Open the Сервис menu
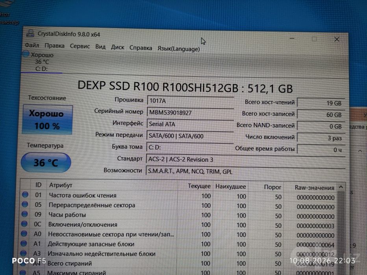This screenshot has height=275, width=367. [80, 46]
